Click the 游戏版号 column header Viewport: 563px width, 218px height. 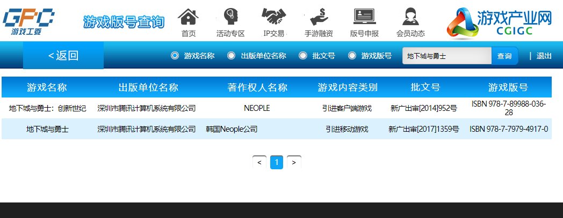pyautogui.click(x=508, y=87)
